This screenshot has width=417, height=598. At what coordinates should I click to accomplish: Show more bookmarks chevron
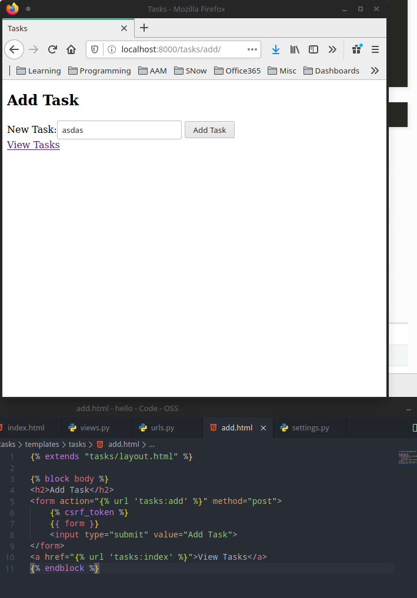tap(375, 71)
